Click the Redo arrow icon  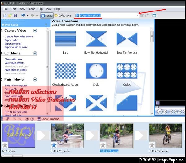coord(33,15)
